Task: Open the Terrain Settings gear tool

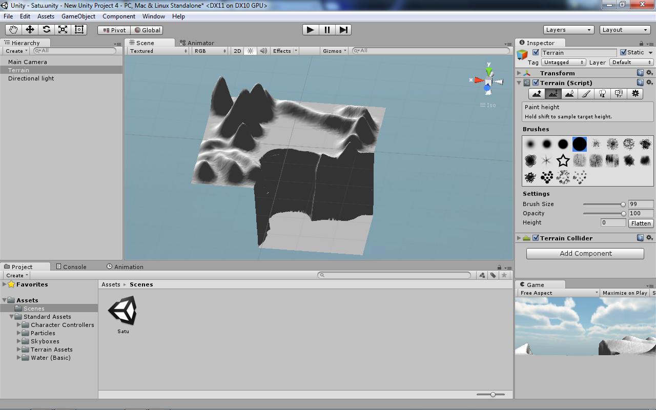Action: (635, 93)
